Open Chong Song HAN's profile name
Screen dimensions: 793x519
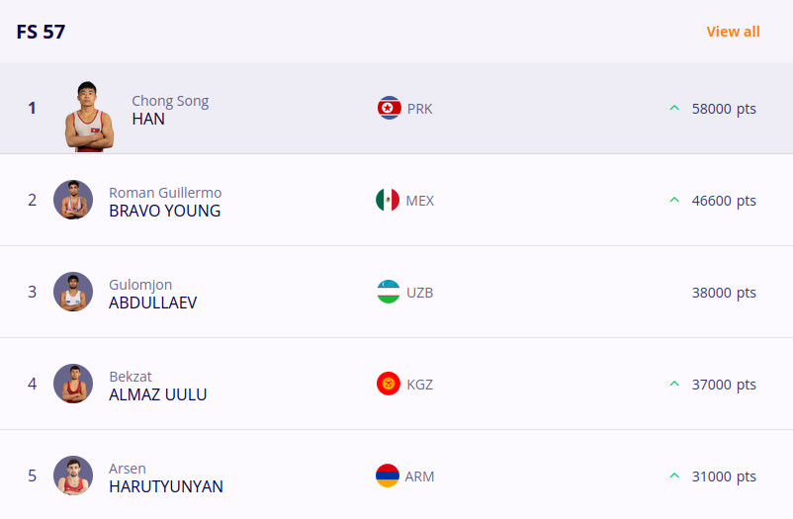tap(170, 110)
